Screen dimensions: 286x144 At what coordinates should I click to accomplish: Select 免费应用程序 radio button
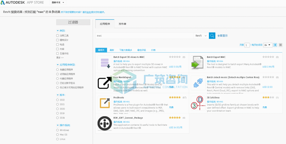click(x=57, y=70)
